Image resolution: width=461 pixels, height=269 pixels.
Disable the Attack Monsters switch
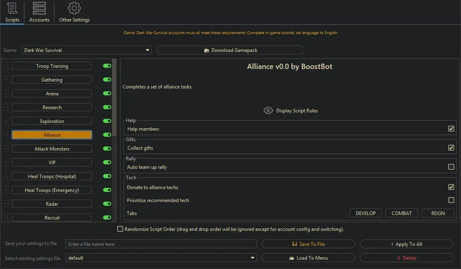pyautogui.click(x=107, y=149)
